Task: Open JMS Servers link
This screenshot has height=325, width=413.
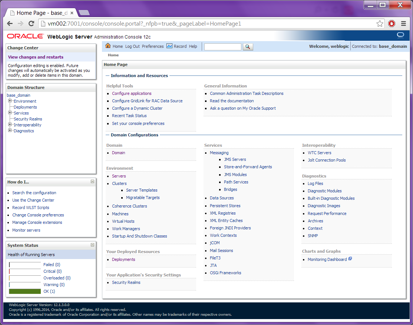Action: pyautogui.click(x=235, y=160)
